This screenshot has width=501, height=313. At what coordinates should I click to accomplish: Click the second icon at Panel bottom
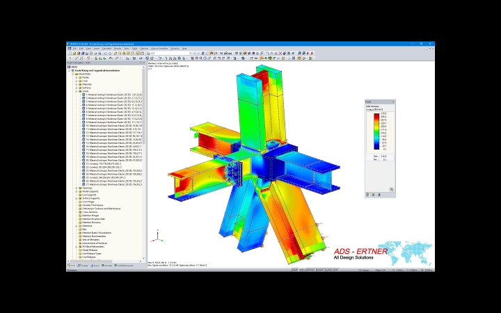[x=373, y=195]
